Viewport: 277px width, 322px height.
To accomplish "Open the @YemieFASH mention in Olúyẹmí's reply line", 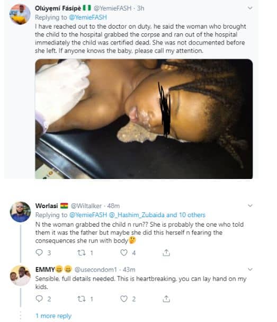I will pyautogui.click(x=88, y=17).
